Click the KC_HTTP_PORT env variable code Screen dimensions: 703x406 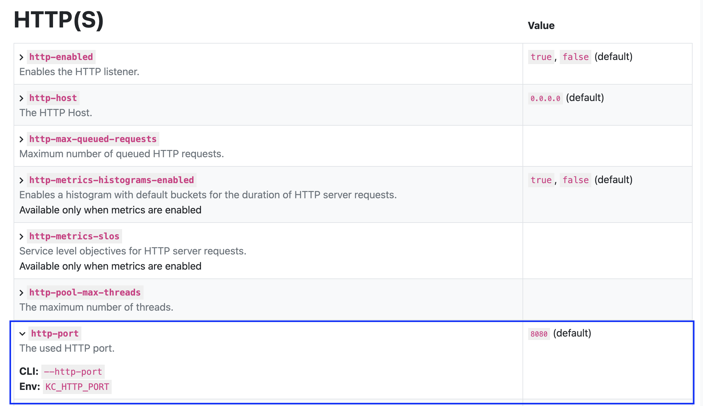pos(77,387)
